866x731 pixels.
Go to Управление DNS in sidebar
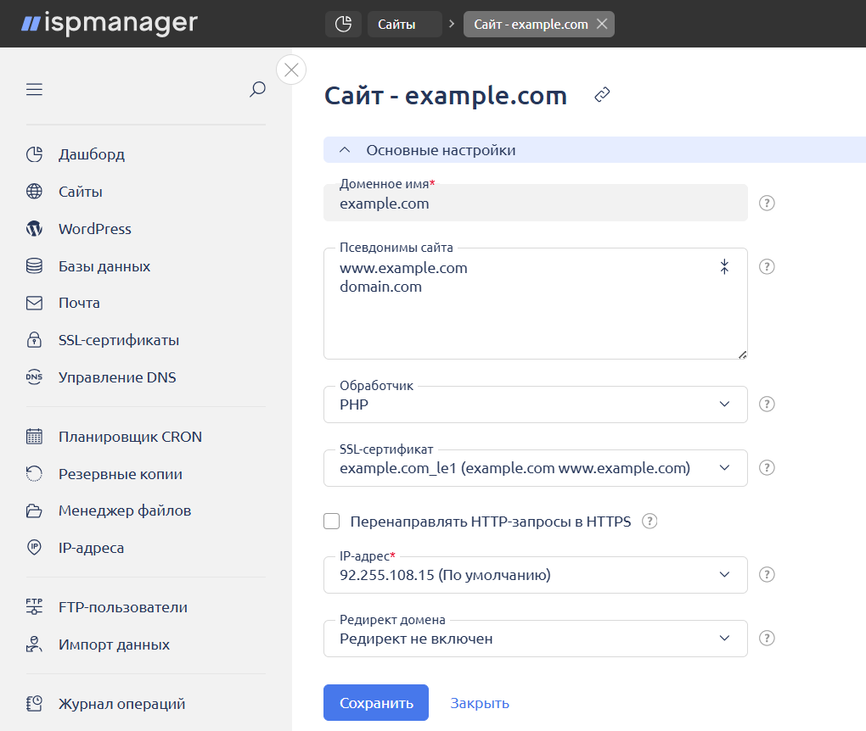(116, 377)
